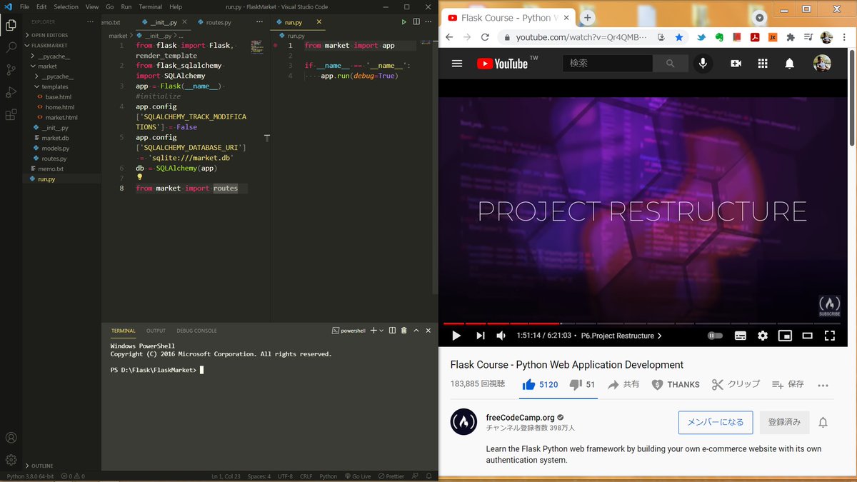Maximize the terminal panel size

[416, 331]
